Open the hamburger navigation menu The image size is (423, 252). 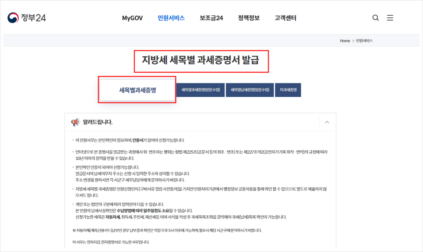coord(390,18)
